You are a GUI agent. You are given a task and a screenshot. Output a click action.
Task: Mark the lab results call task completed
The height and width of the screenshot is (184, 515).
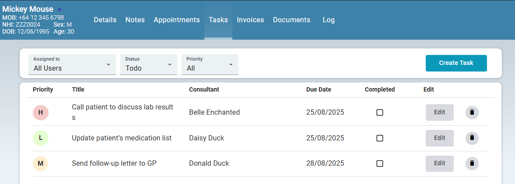coord(380,112)
